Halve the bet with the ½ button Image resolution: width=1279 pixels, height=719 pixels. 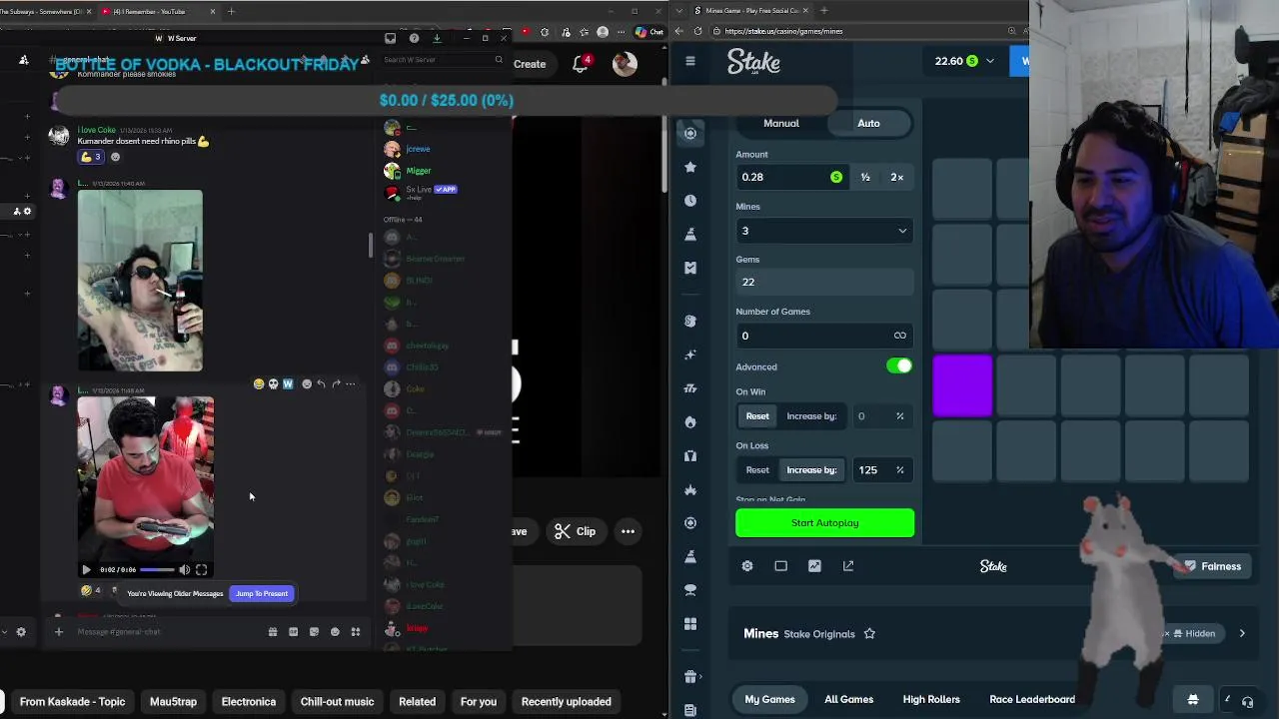click(865, 177)
